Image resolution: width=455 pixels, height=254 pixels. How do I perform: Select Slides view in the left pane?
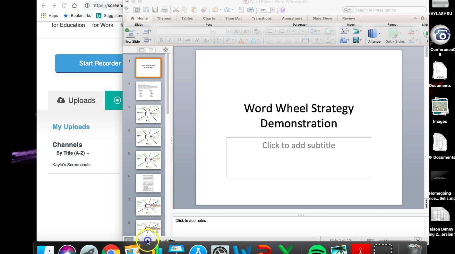(142, 50)
